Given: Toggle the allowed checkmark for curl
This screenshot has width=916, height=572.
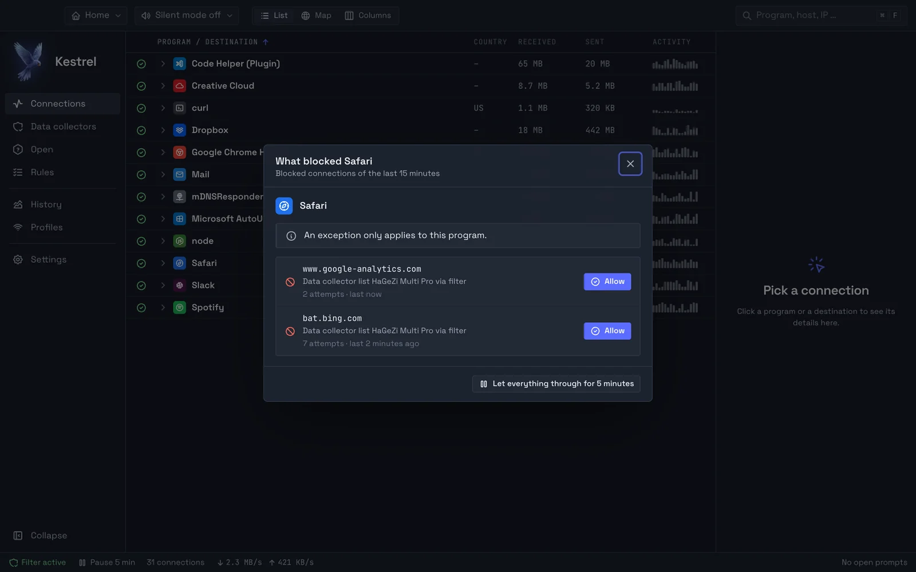Looking at the screenshot, I should click(141, 108).
